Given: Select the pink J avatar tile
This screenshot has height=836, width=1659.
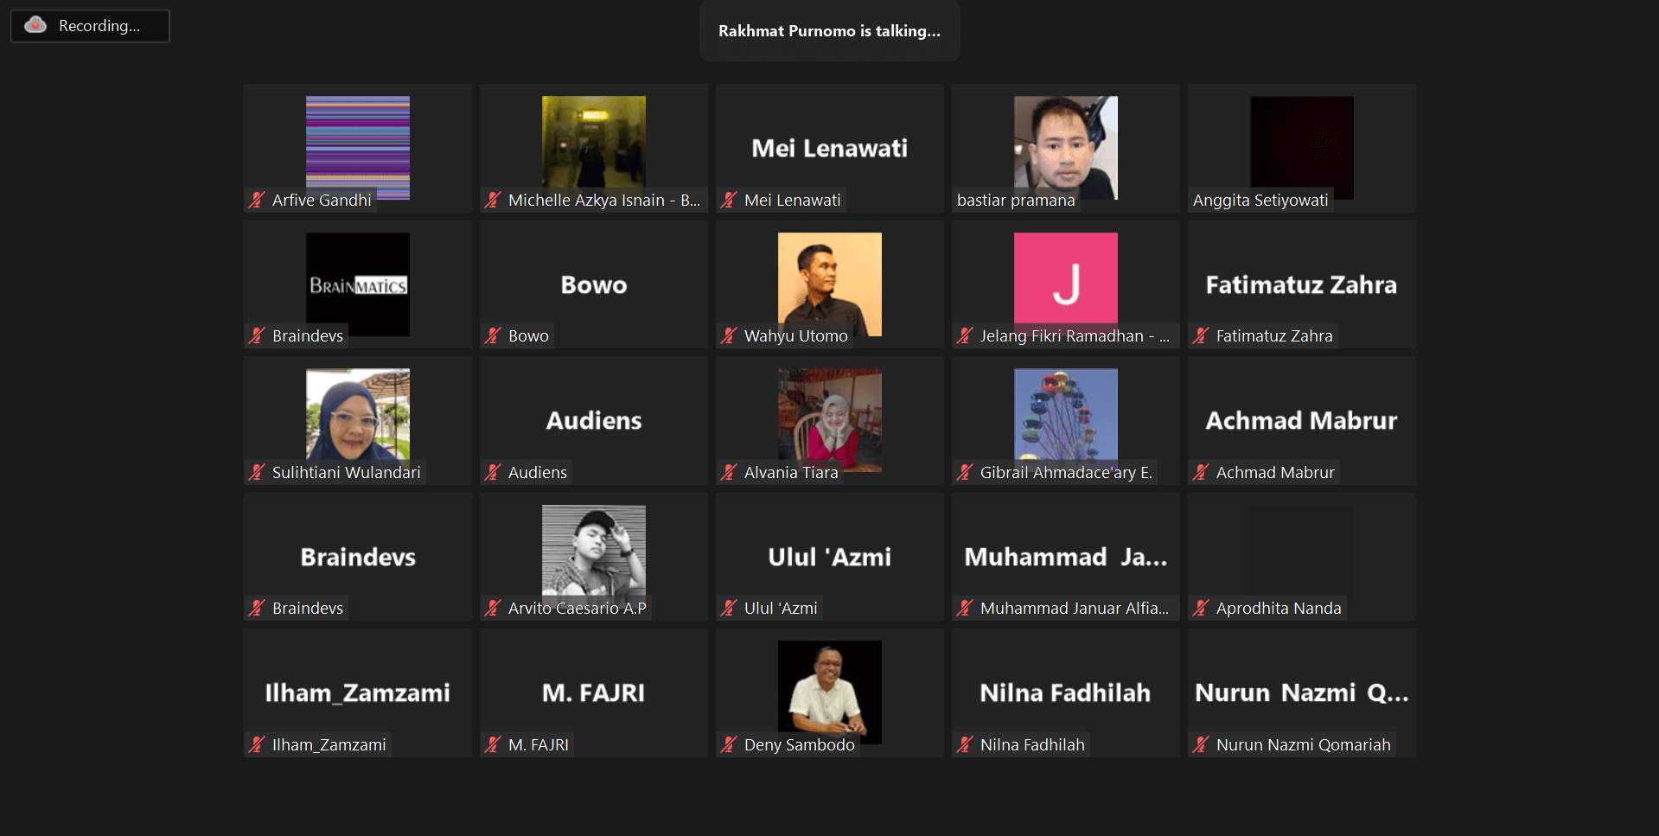Looking at the screenshot, I should (1065, 278).
